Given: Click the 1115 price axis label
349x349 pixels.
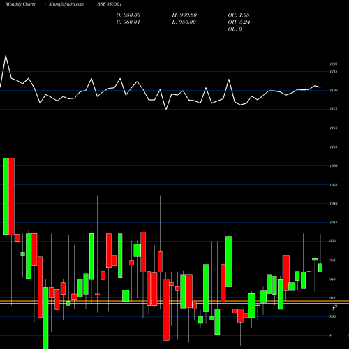Looking at the screenshot, I should [x=334, y=147].
